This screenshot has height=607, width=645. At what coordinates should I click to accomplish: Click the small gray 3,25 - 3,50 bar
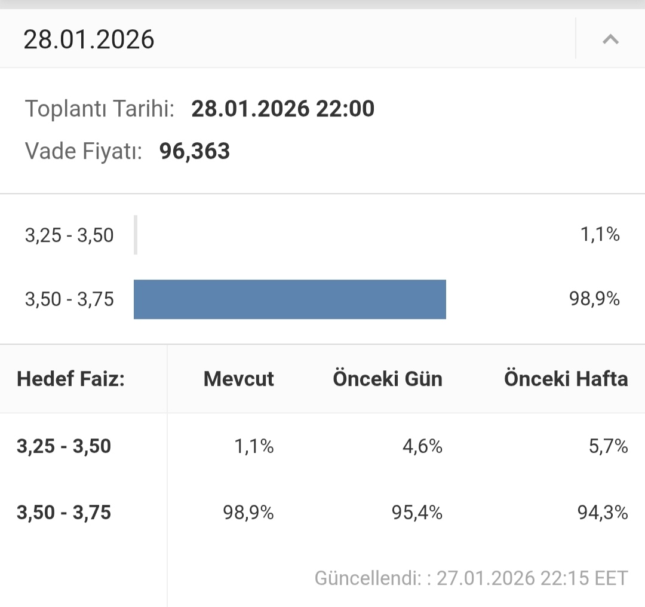136,235
